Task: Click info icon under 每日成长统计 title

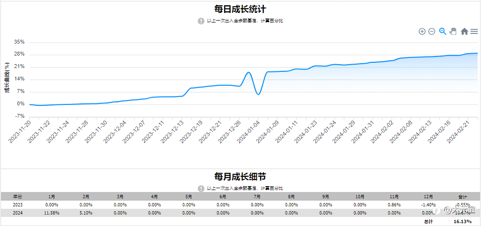Action: pos(201,21)
